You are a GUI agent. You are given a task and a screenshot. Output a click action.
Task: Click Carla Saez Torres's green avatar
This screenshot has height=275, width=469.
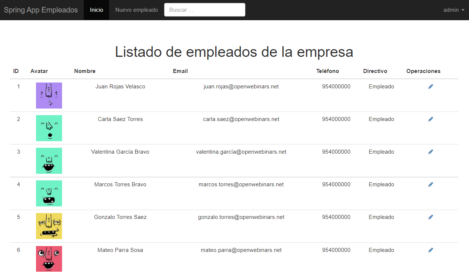49,128
